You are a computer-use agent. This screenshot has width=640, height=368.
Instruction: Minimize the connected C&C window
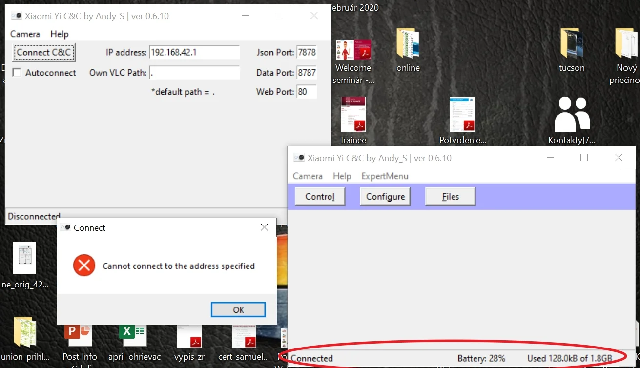[x=550, y=158]
